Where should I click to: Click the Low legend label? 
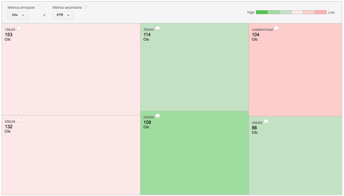point(331,12)
